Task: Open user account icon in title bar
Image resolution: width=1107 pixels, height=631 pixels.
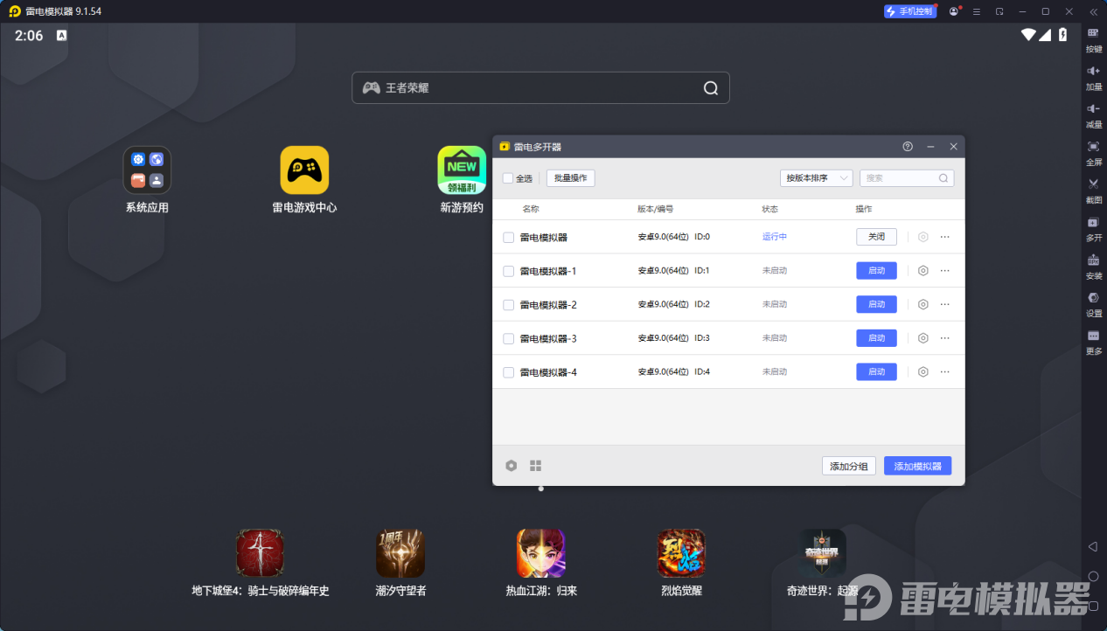Action: click(x=954, y=11)
